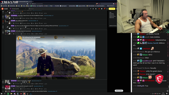
Task: Open the Xqc Sykkuno impression post title
Action: tap(22, 21)
